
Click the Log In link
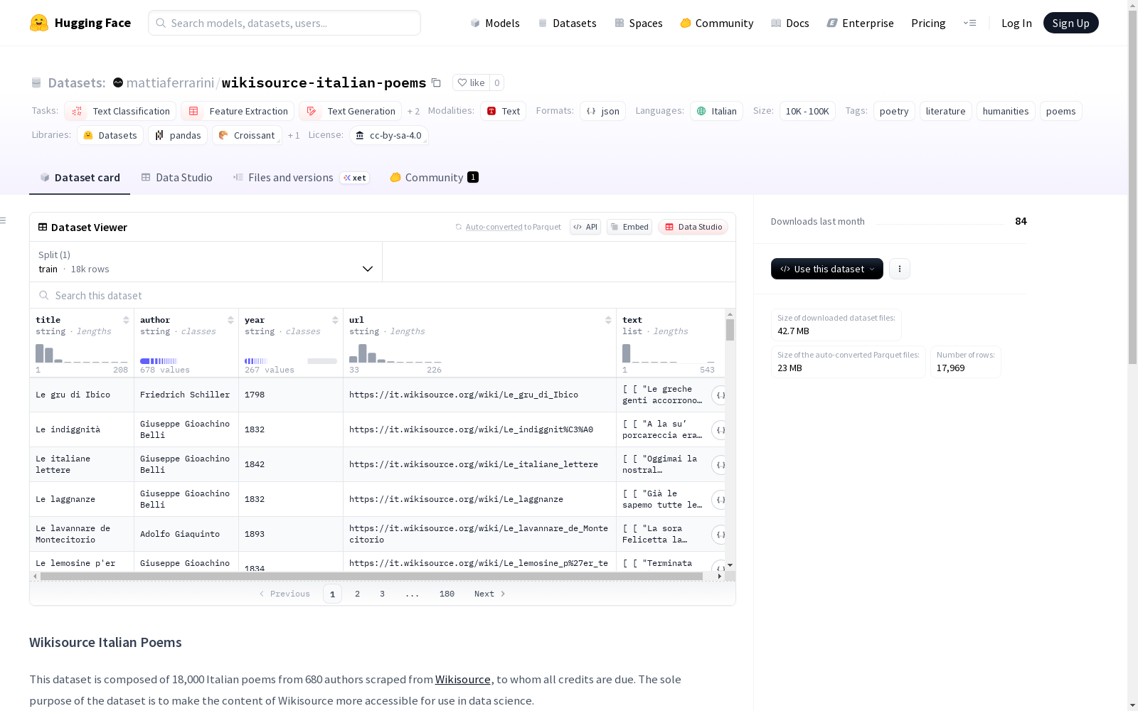coord(1016,23)
